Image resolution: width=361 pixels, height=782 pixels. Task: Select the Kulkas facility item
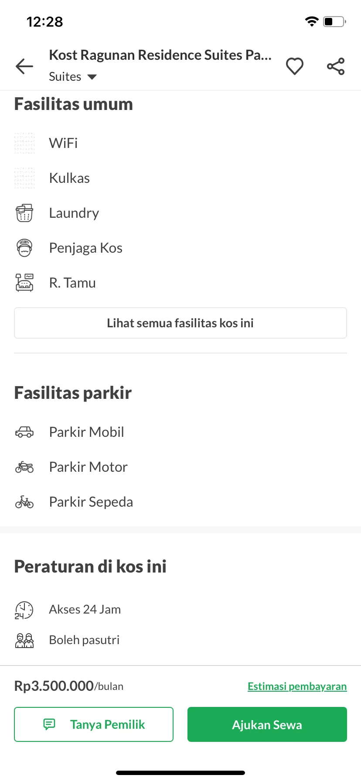[70, 178]
